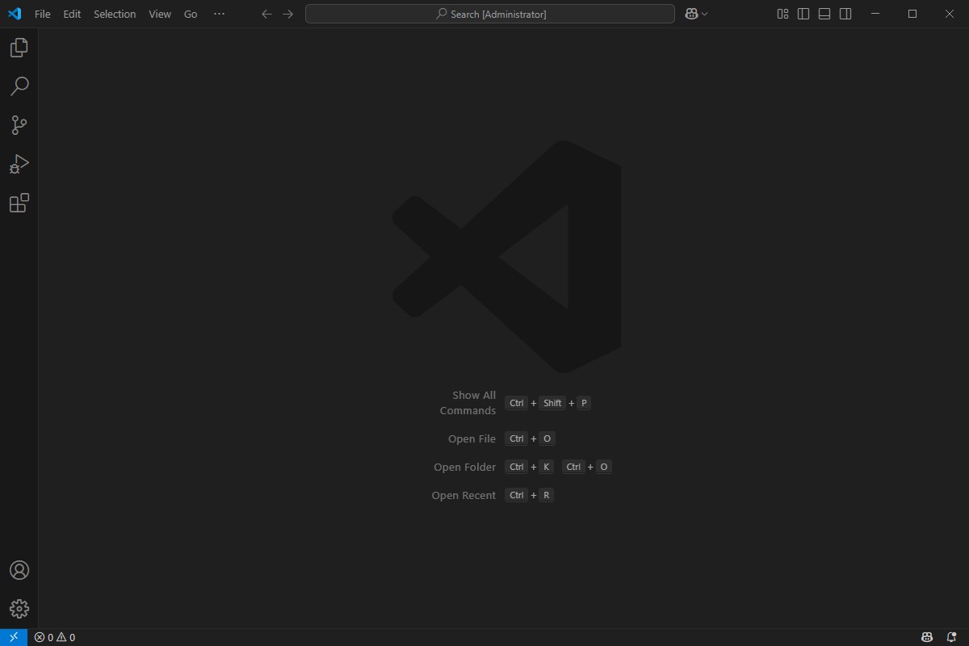Open Customize Layout icon
Screen dimensions: 969x646
click(x=782, y=14)
